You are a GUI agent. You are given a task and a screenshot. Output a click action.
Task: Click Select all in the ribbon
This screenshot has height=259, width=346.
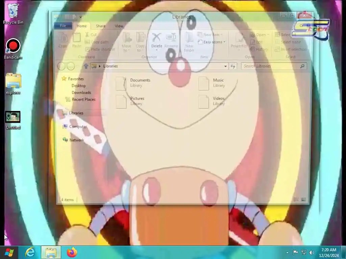pyautogui.click(x=285, y=35)
